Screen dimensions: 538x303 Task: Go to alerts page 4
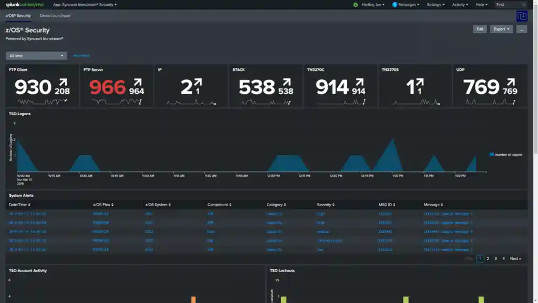click(503, 259)
